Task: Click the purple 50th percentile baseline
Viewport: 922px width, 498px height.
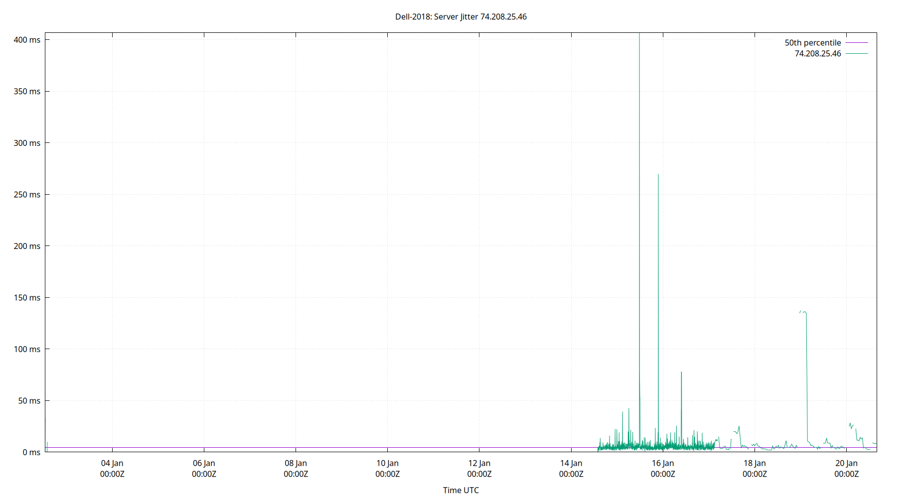Action: coord(299,447)
